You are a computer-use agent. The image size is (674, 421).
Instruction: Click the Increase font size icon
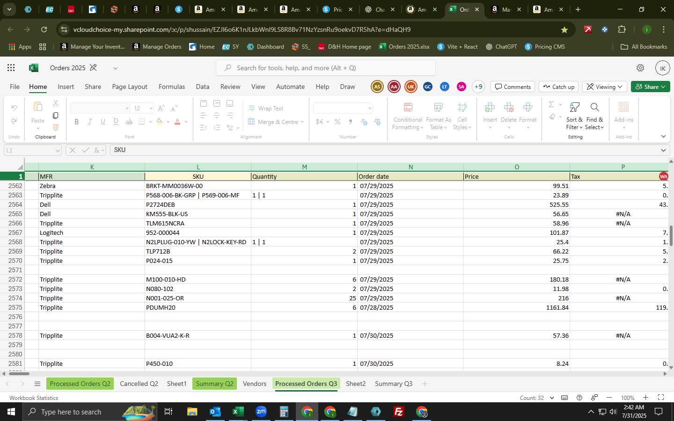[x=161, y=108]
